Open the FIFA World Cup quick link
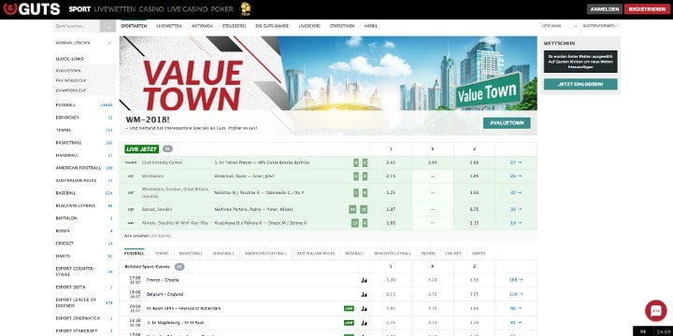Viewport: 673px width, 336px height. coord(71,80)
